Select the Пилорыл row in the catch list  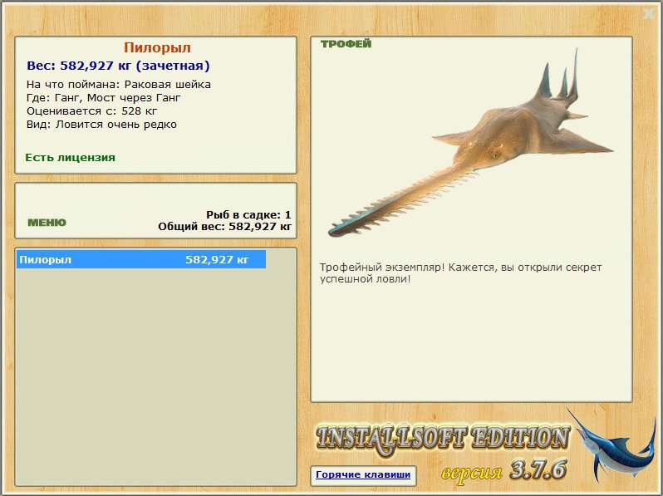coord(141,259)
